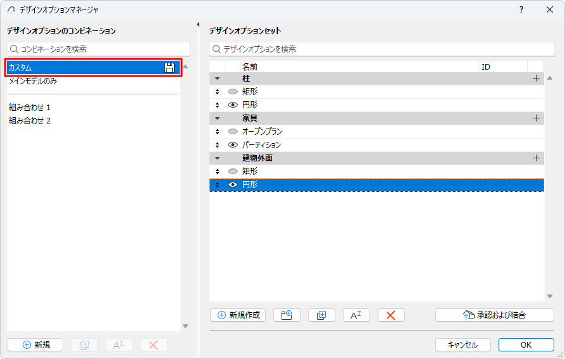Collapse the 柱 option set
The width and height of the screenshot is (565, 359).
[x=217, y=79]
